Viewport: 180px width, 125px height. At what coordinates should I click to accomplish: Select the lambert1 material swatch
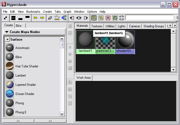click(x=86, y=42)
